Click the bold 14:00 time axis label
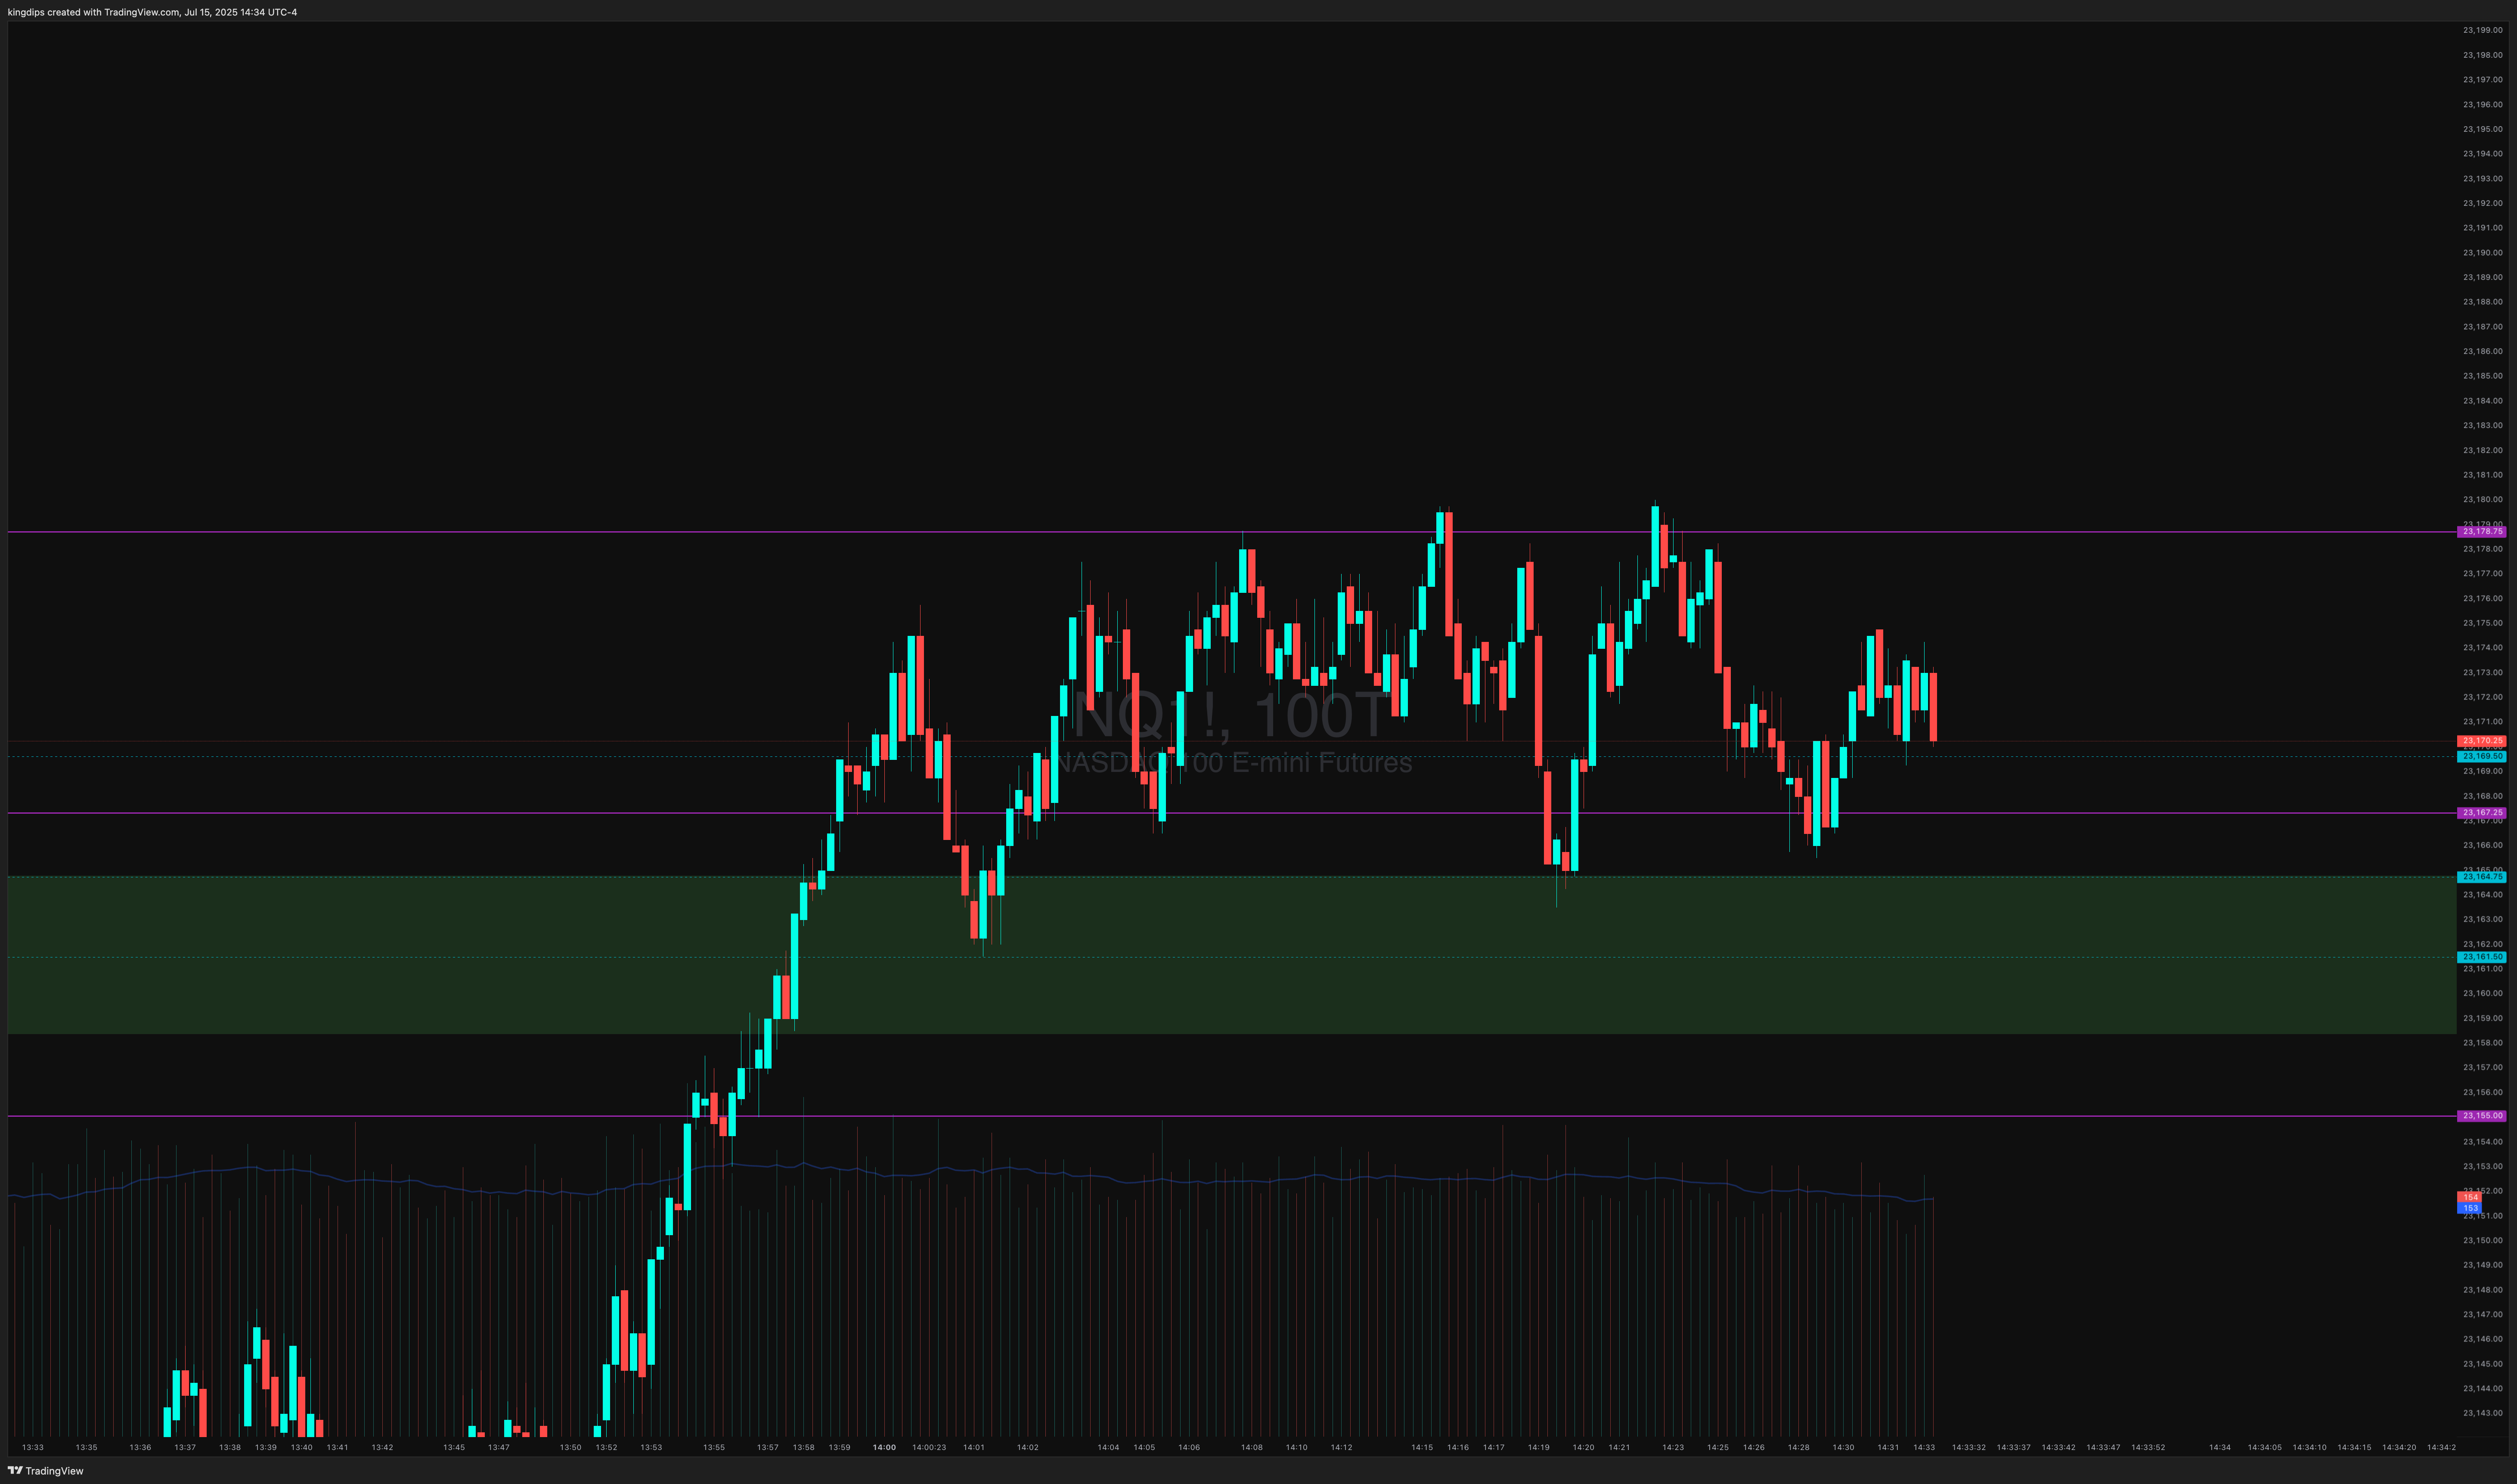The image size is (2517, 1484). coord(884,1447)
